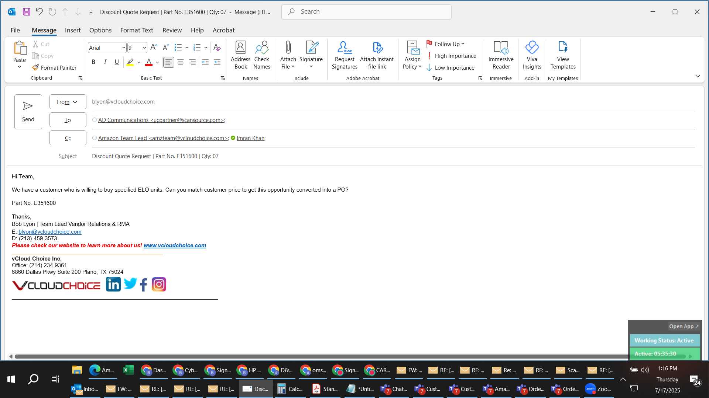This screenshot has width=709, height=398.
Task: Decrease paragraph indent
Action: (205, 62)
